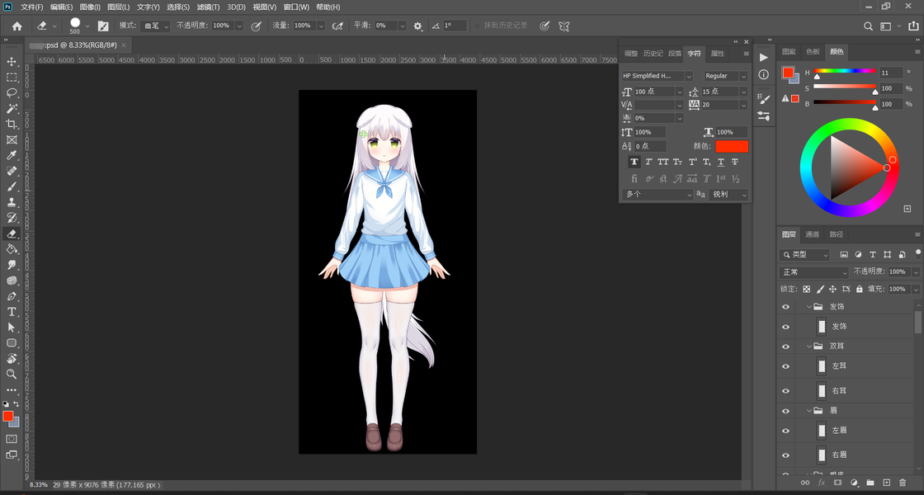
Task: Switch to the 段落 tab
Action: (675, 54)
